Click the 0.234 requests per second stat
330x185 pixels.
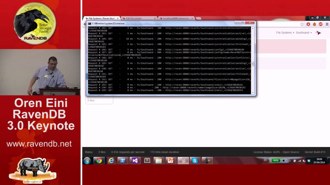pos(128,152)
